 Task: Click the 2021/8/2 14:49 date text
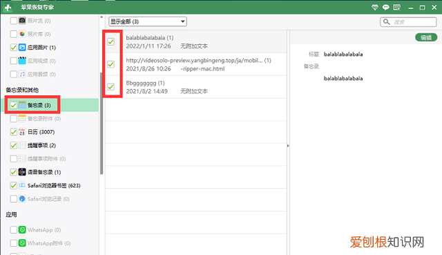click(x=146, y=91)
